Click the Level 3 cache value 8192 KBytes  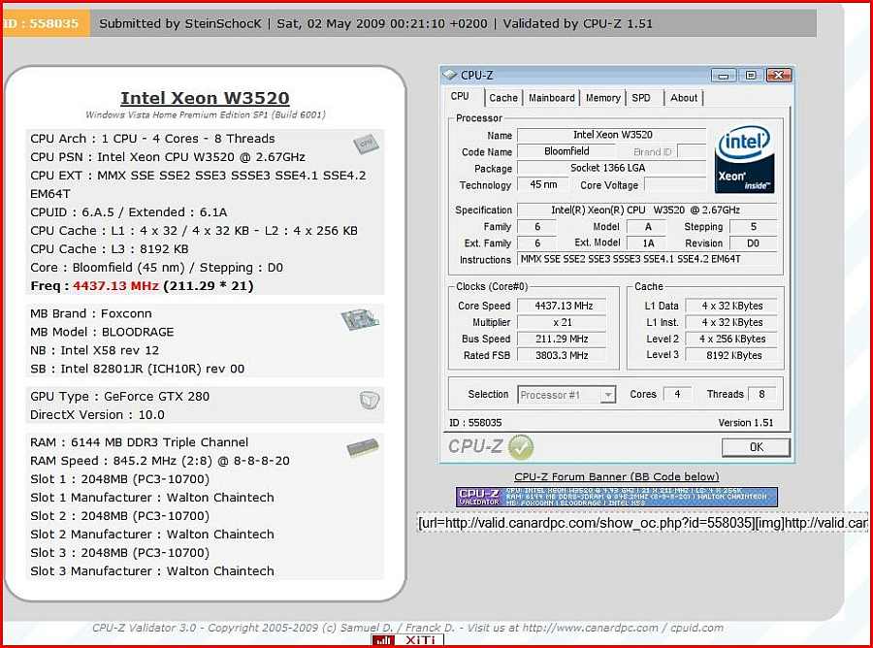733,355
